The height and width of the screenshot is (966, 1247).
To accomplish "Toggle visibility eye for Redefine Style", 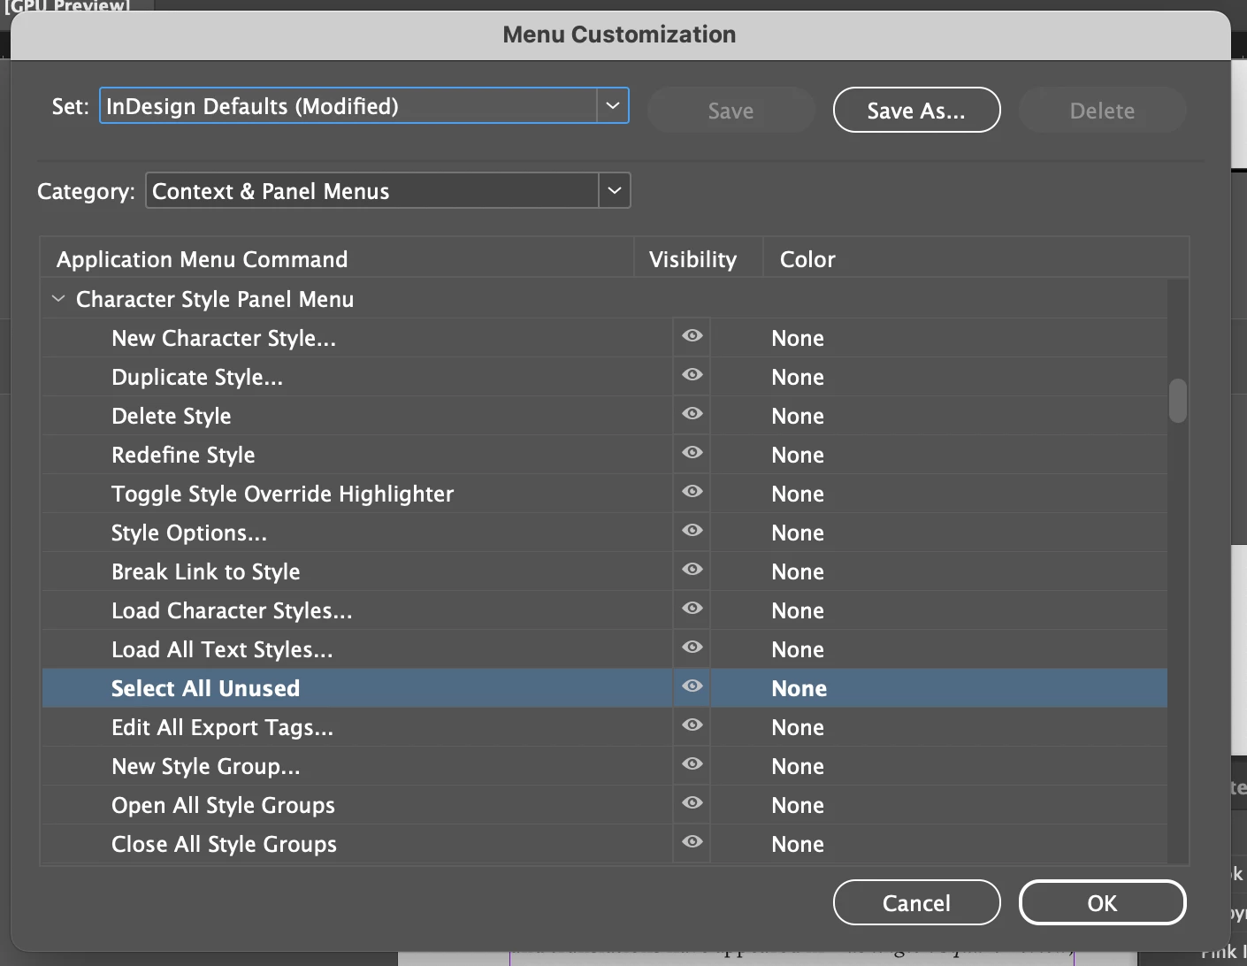I will pyautogui.click(x=692, y=453).
